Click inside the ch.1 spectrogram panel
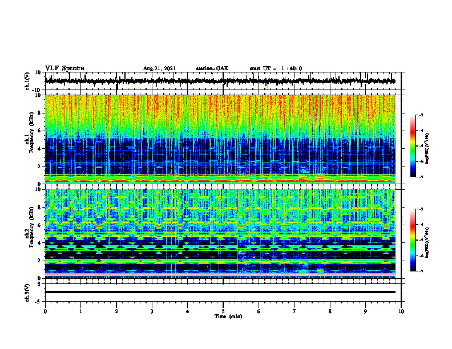The height and width of the screenshot is (349, 452). coord(220,139)
